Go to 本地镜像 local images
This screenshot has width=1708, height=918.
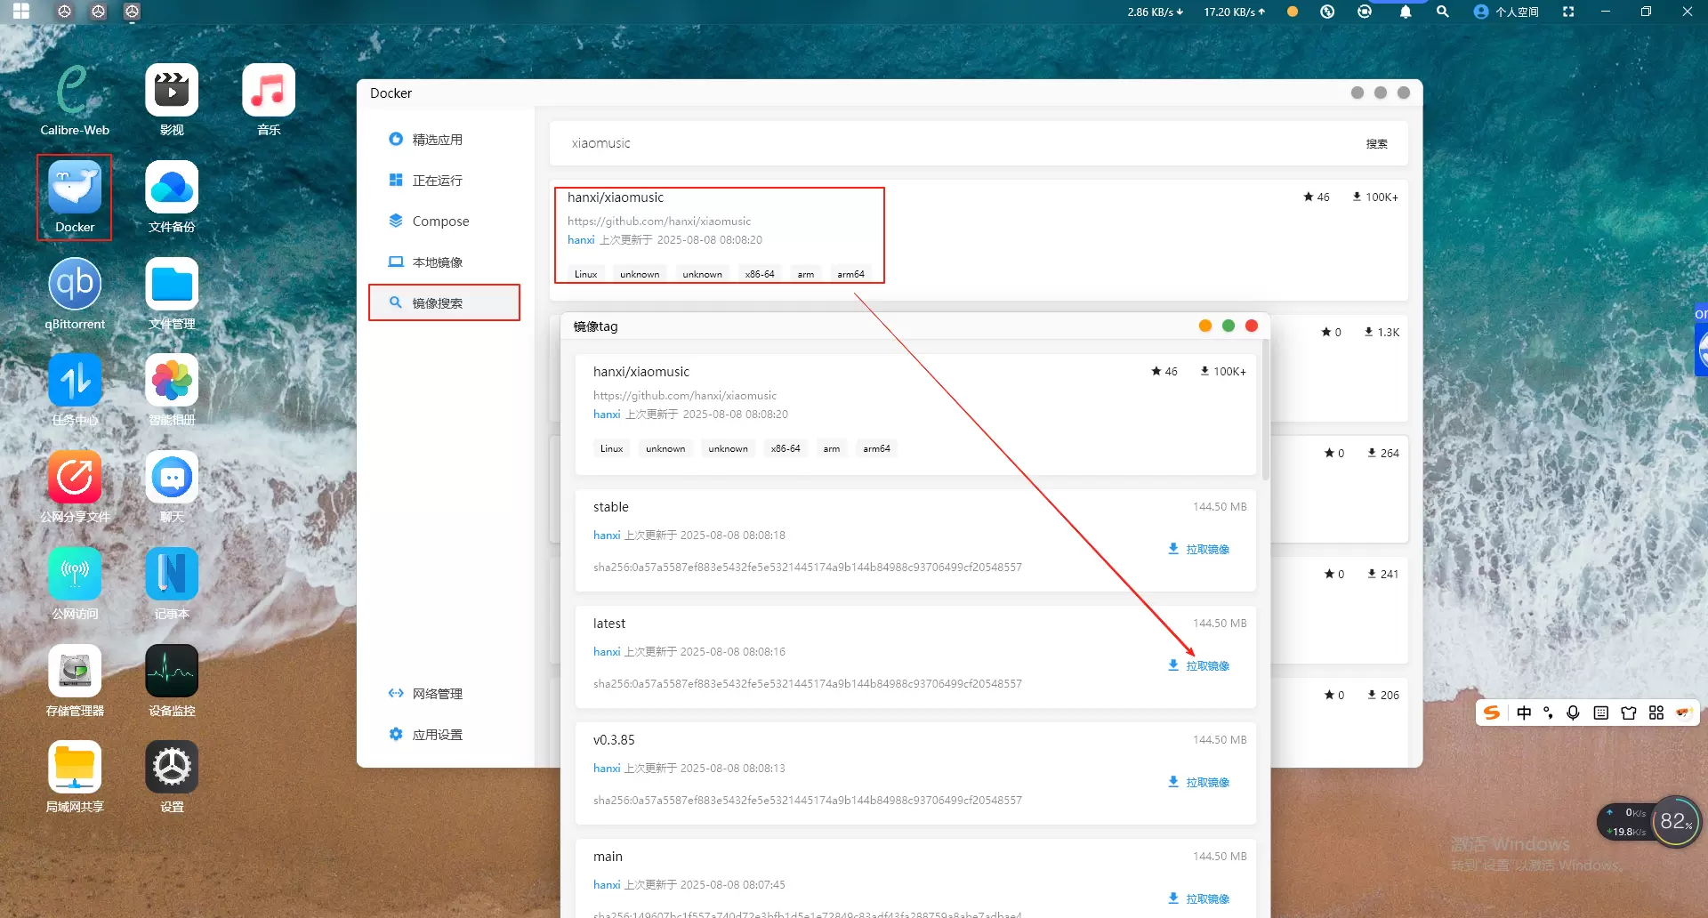coord(437,262)
